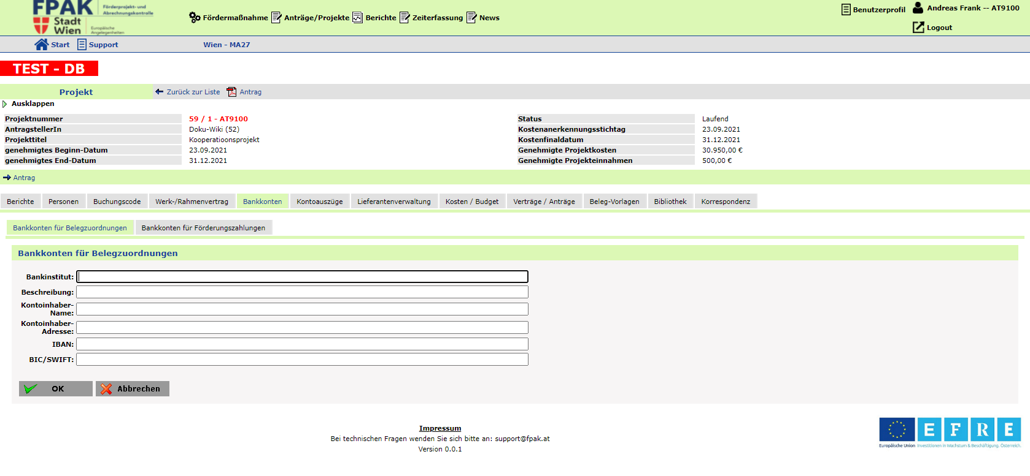Click the 500,00 € project income value

click(x=717, y=161)
